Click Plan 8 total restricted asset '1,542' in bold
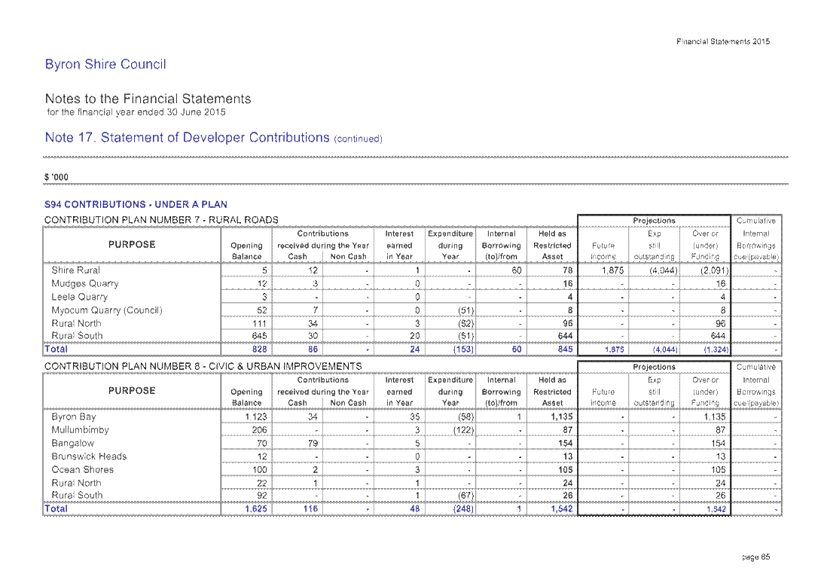 click(x=561, y=509)
